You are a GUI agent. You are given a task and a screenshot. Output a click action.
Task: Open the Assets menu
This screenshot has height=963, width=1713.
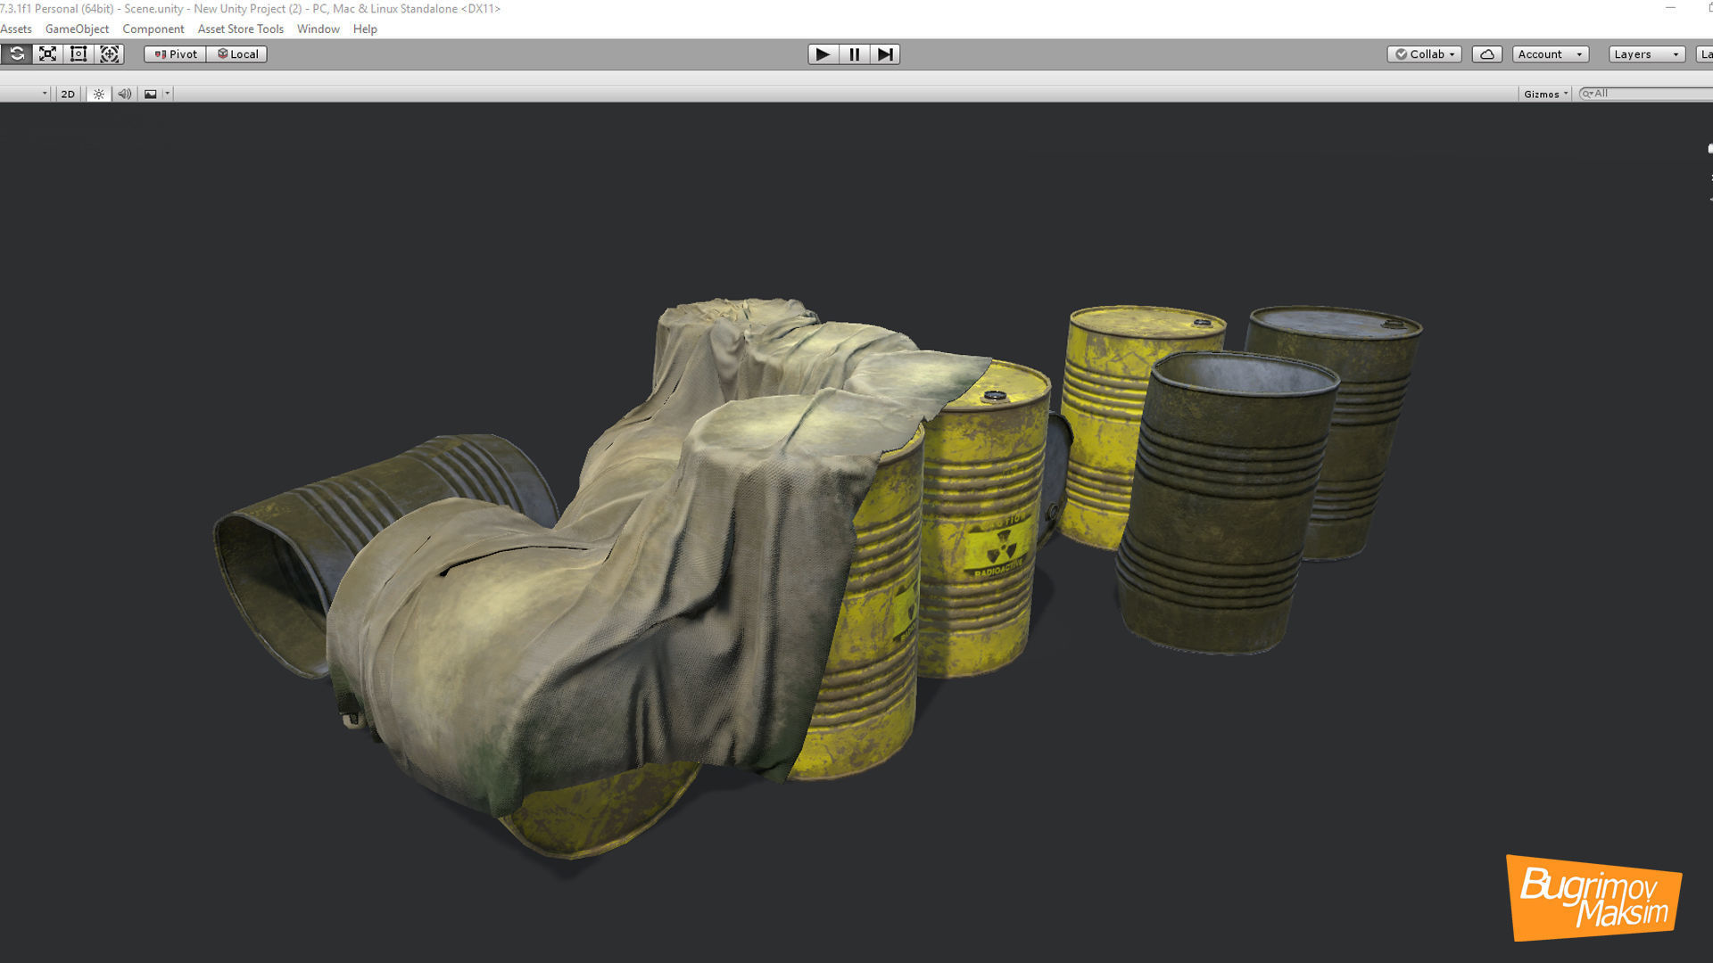16,29
